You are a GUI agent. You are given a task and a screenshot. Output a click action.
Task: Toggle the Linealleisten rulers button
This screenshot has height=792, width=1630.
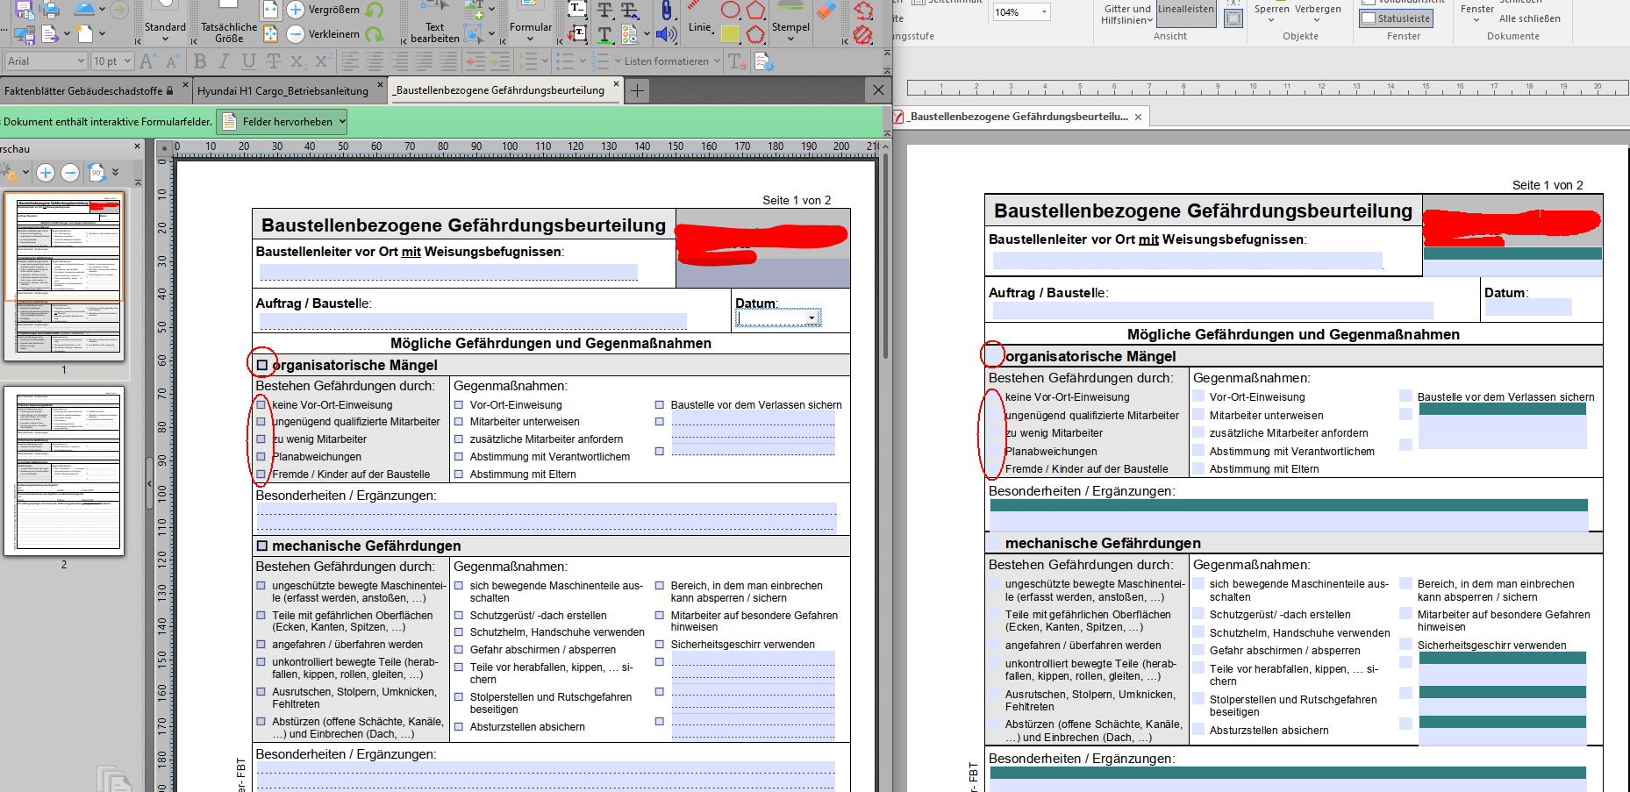pos(1186,15)
